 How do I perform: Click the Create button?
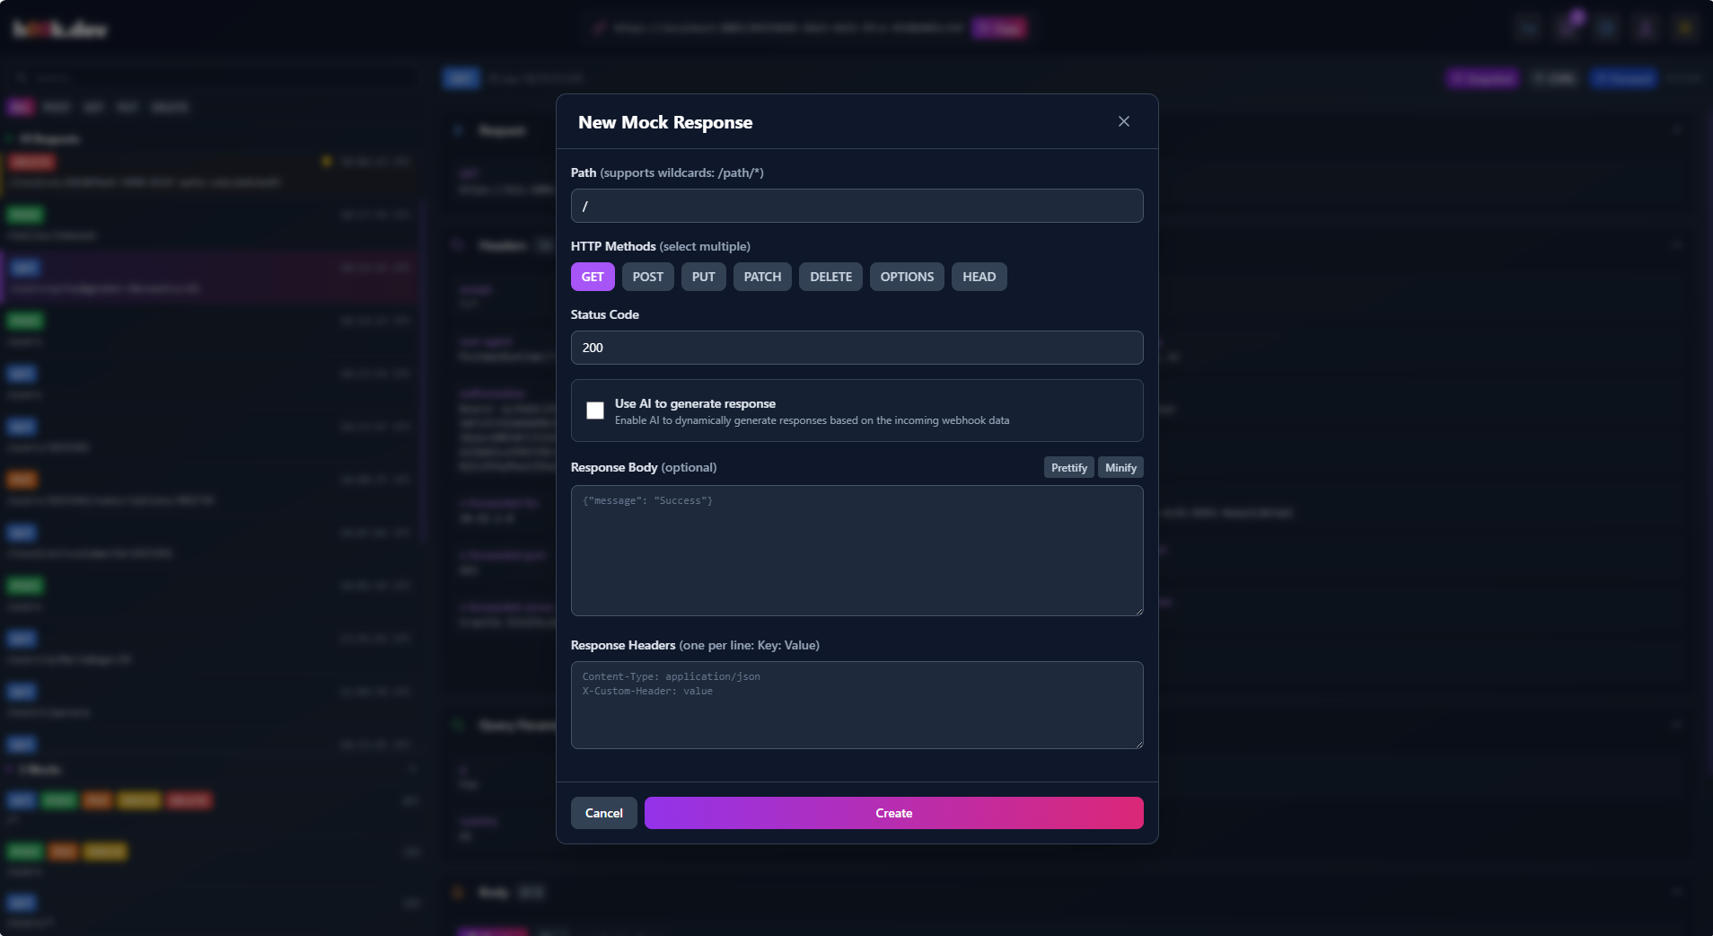pyautogui.click(x=893, y=813)
